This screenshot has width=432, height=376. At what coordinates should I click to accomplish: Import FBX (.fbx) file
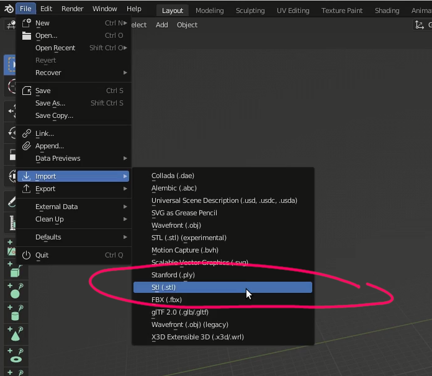pos(223,300)
